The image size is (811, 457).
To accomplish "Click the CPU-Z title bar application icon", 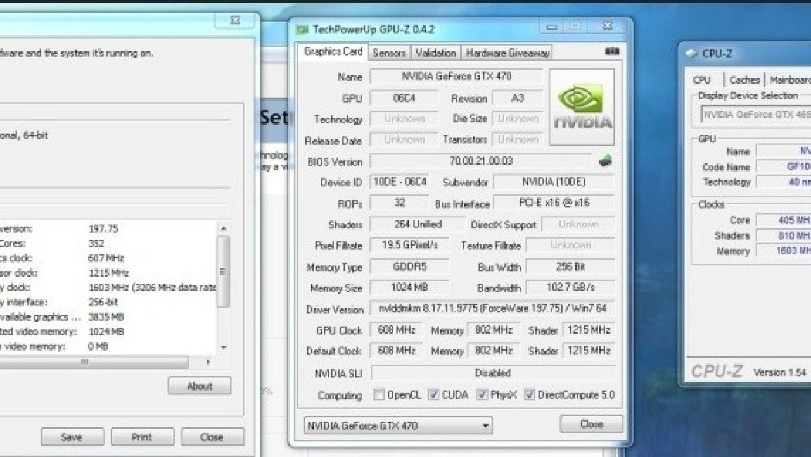I will [x=691, y=54].
